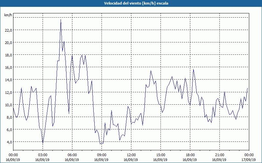Click the '22,0' y-axis value
Viewport: 262px width, 163px height.
(x=9, y=30)
